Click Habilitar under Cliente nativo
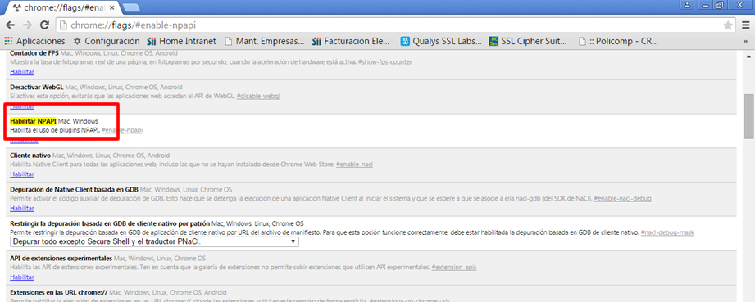The width and height of the screenshot is (755, 302). point(22,174)
